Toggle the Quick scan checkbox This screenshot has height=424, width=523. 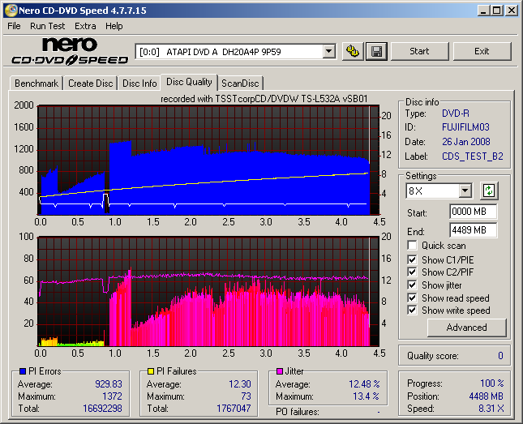coord(412,246)
